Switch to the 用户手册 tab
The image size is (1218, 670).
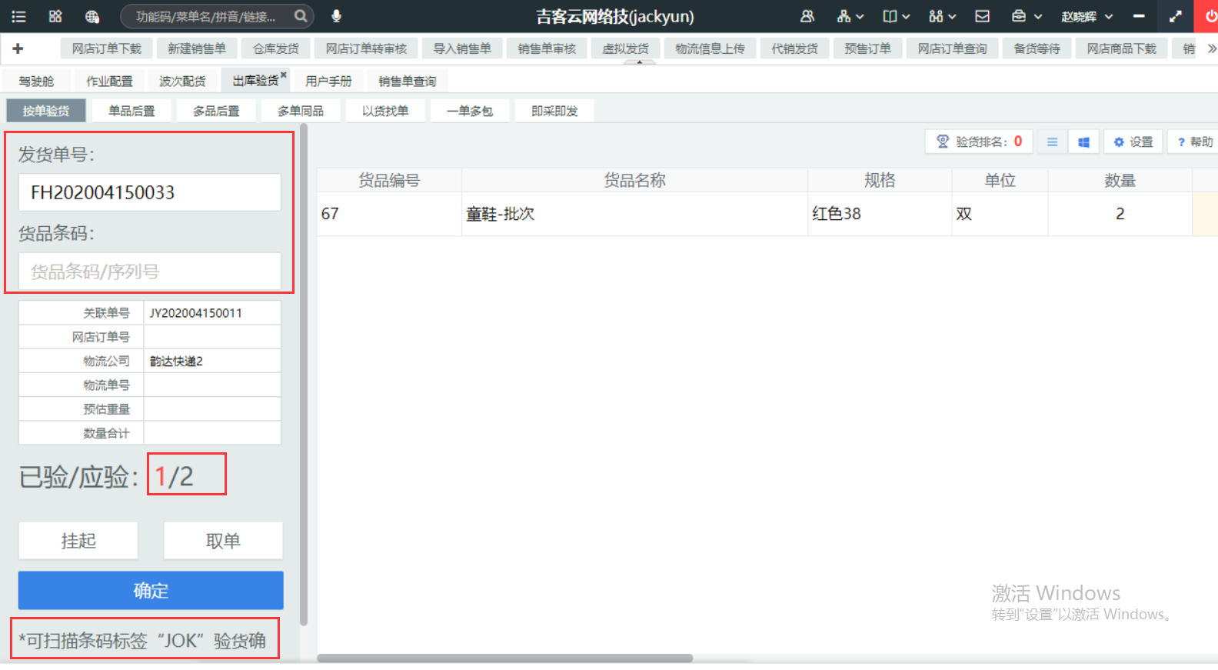[x=328, y=81]
